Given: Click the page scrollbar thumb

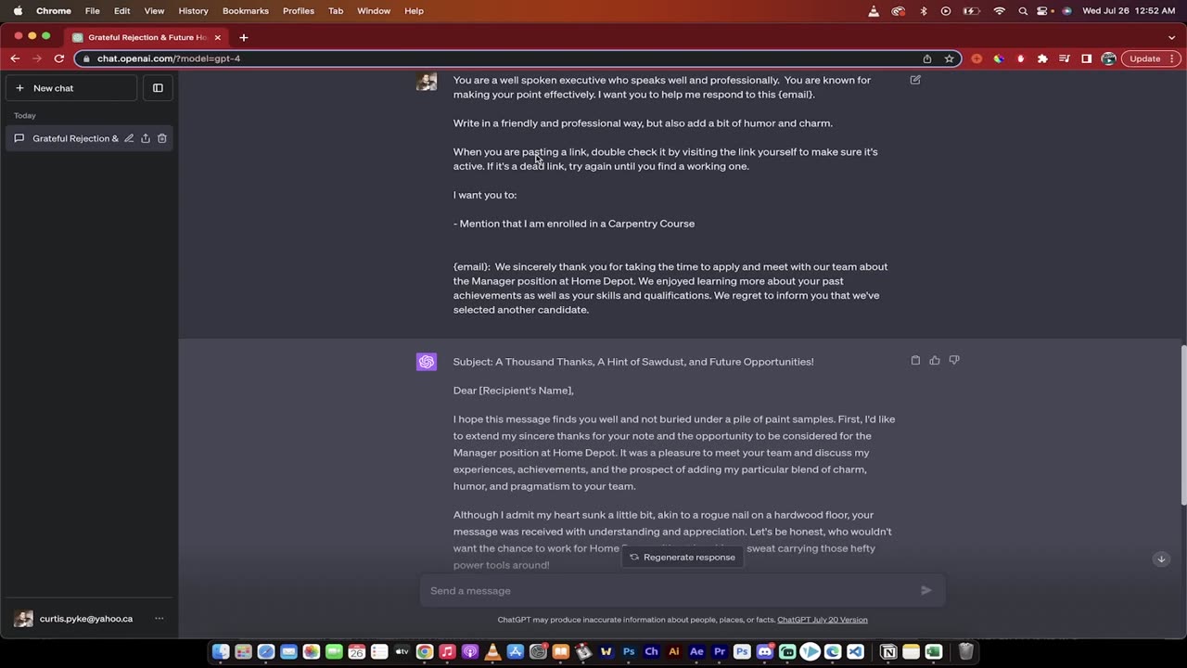Looking at the screenshot, I should (1183, 425).
